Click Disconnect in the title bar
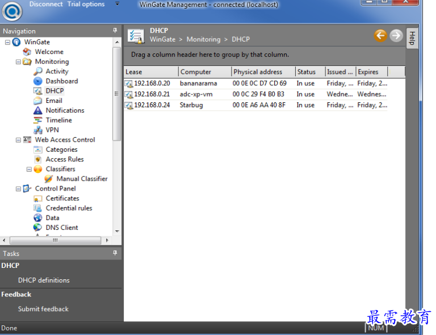Screen dimensions: 436x335 [x=46, y=4]
